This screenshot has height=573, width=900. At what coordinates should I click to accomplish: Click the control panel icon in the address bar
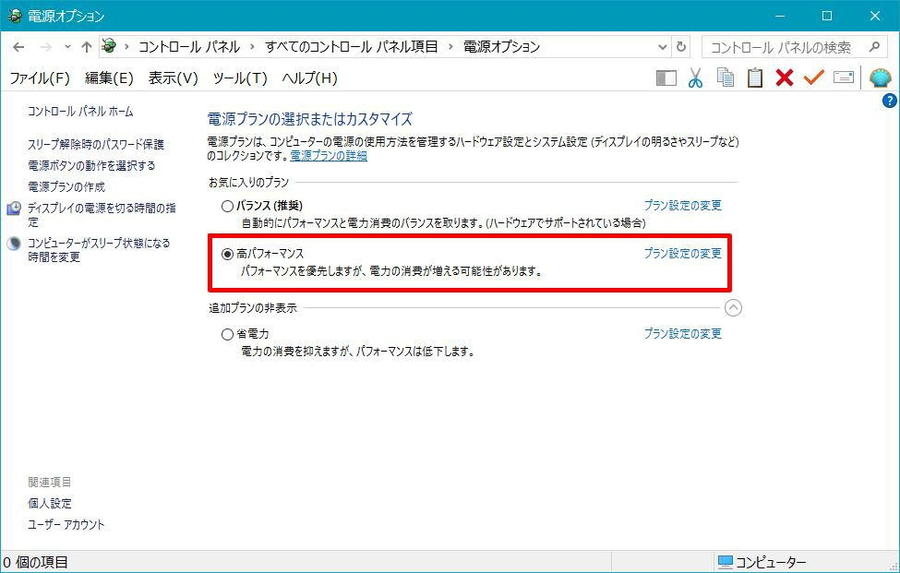click(109, 46)
